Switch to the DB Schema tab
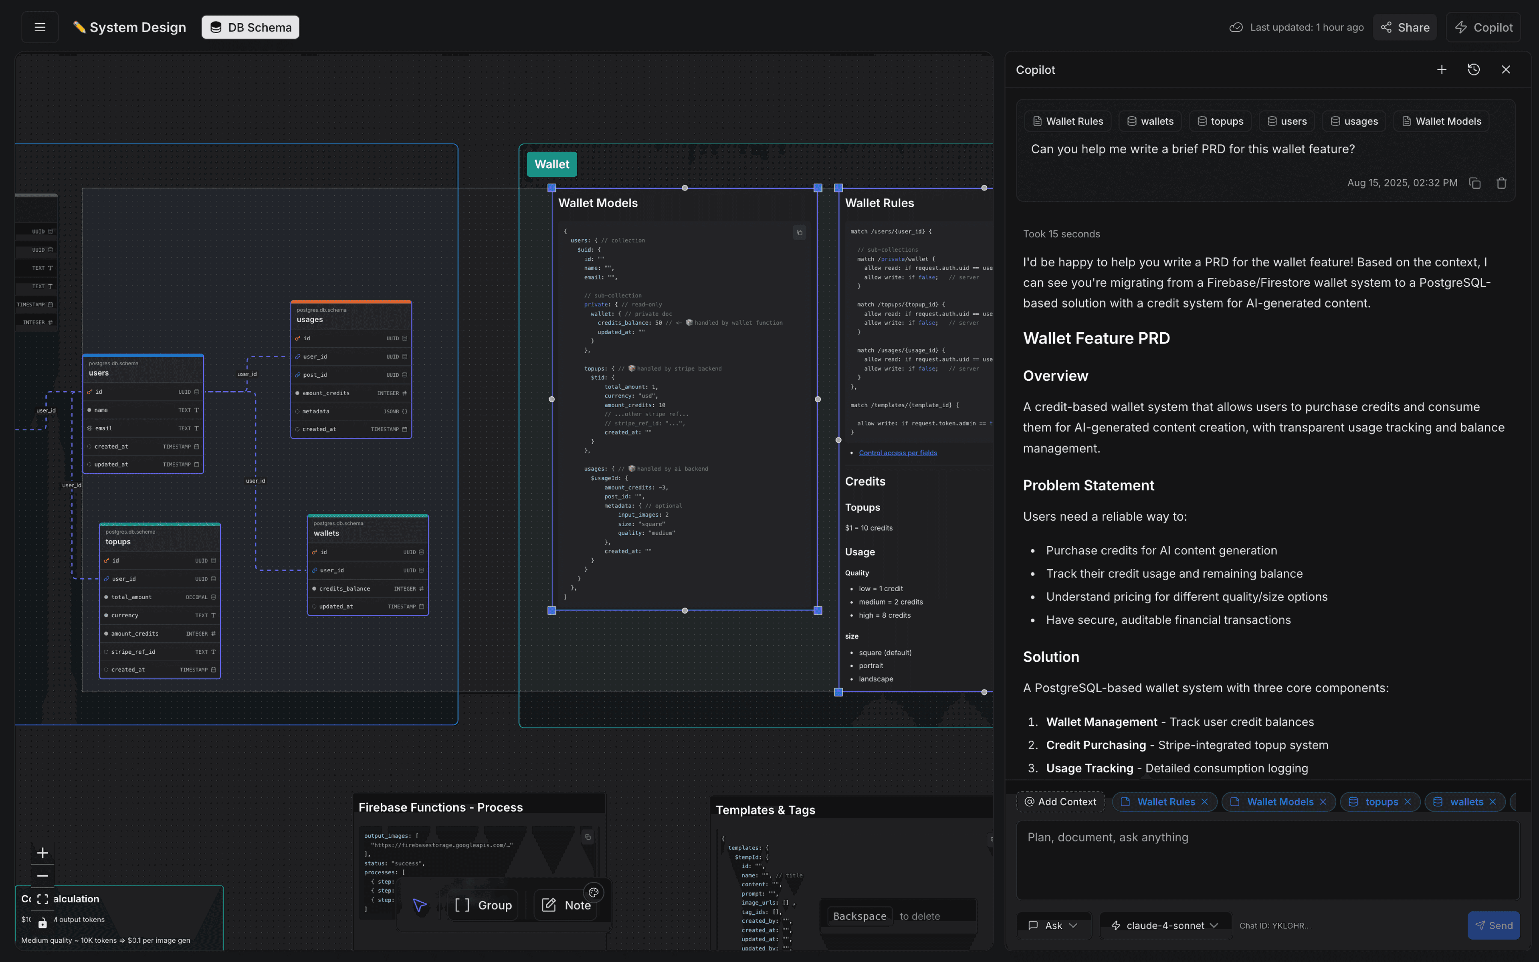Viewport: 1539px width, 962px height. click(250, 27)
